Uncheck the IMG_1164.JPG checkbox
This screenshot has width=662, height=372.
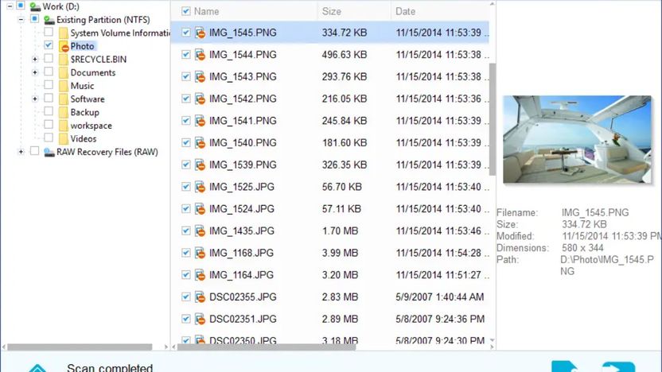click(185, 274)
